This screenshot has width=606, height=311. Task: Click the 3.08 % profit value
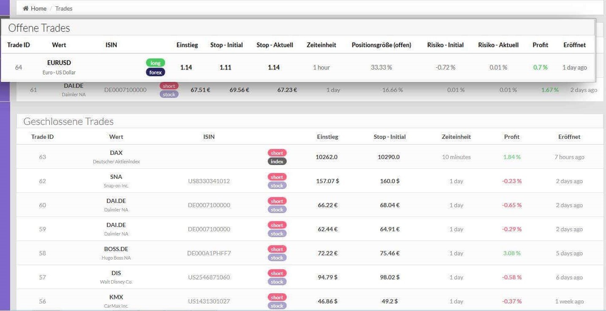[512, 253]
